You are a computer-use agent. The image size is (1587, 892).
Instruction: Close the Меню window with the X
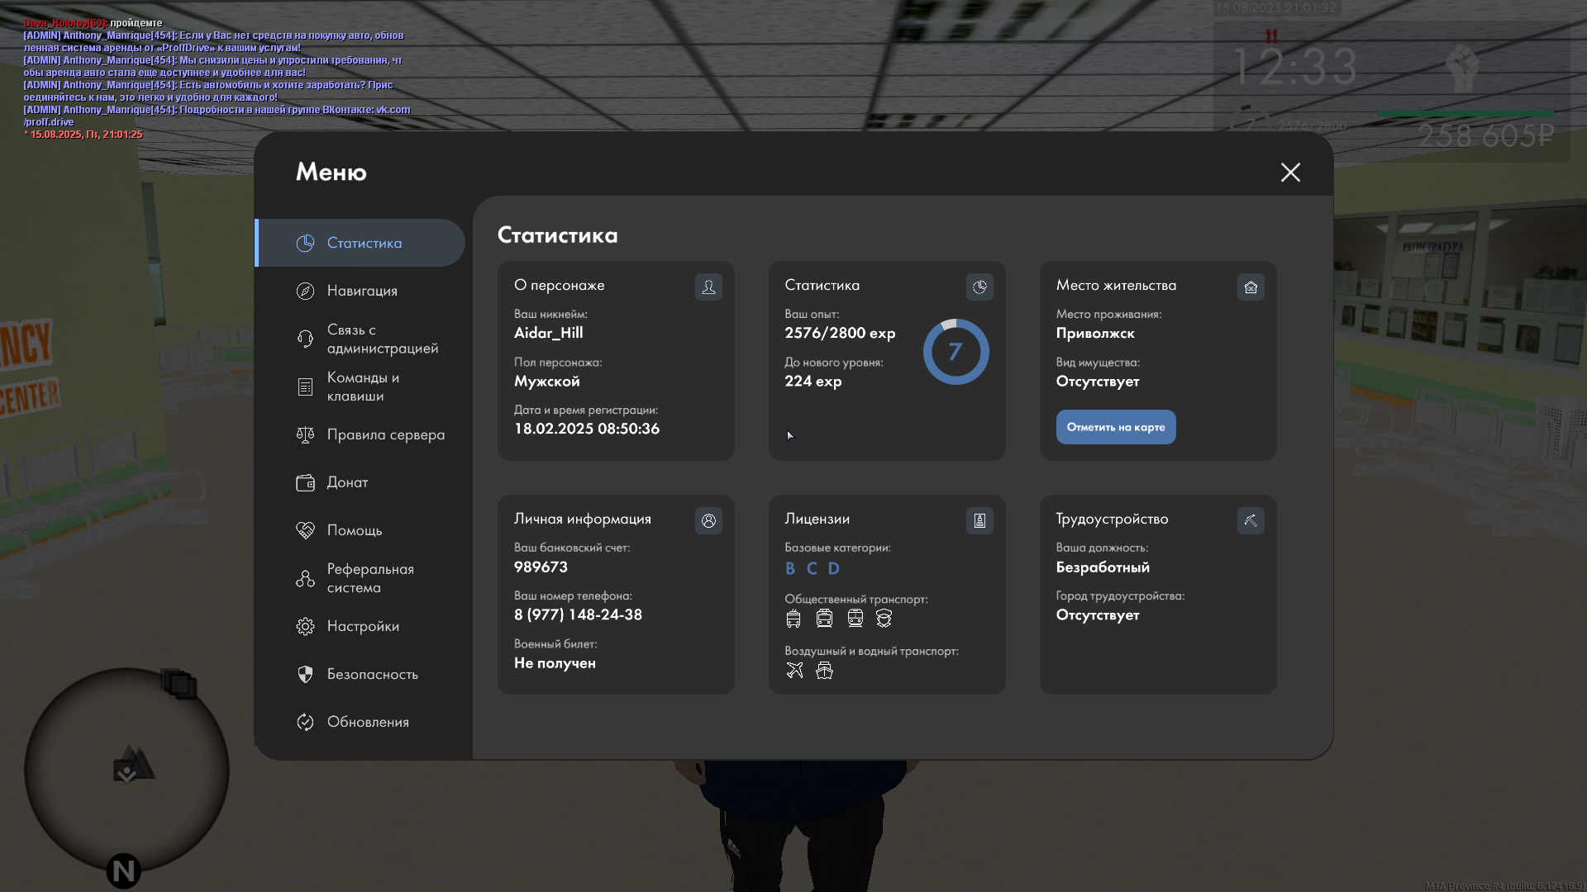click(1290, 172)
